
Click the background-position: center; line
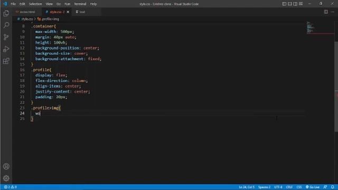coord(67,48)
